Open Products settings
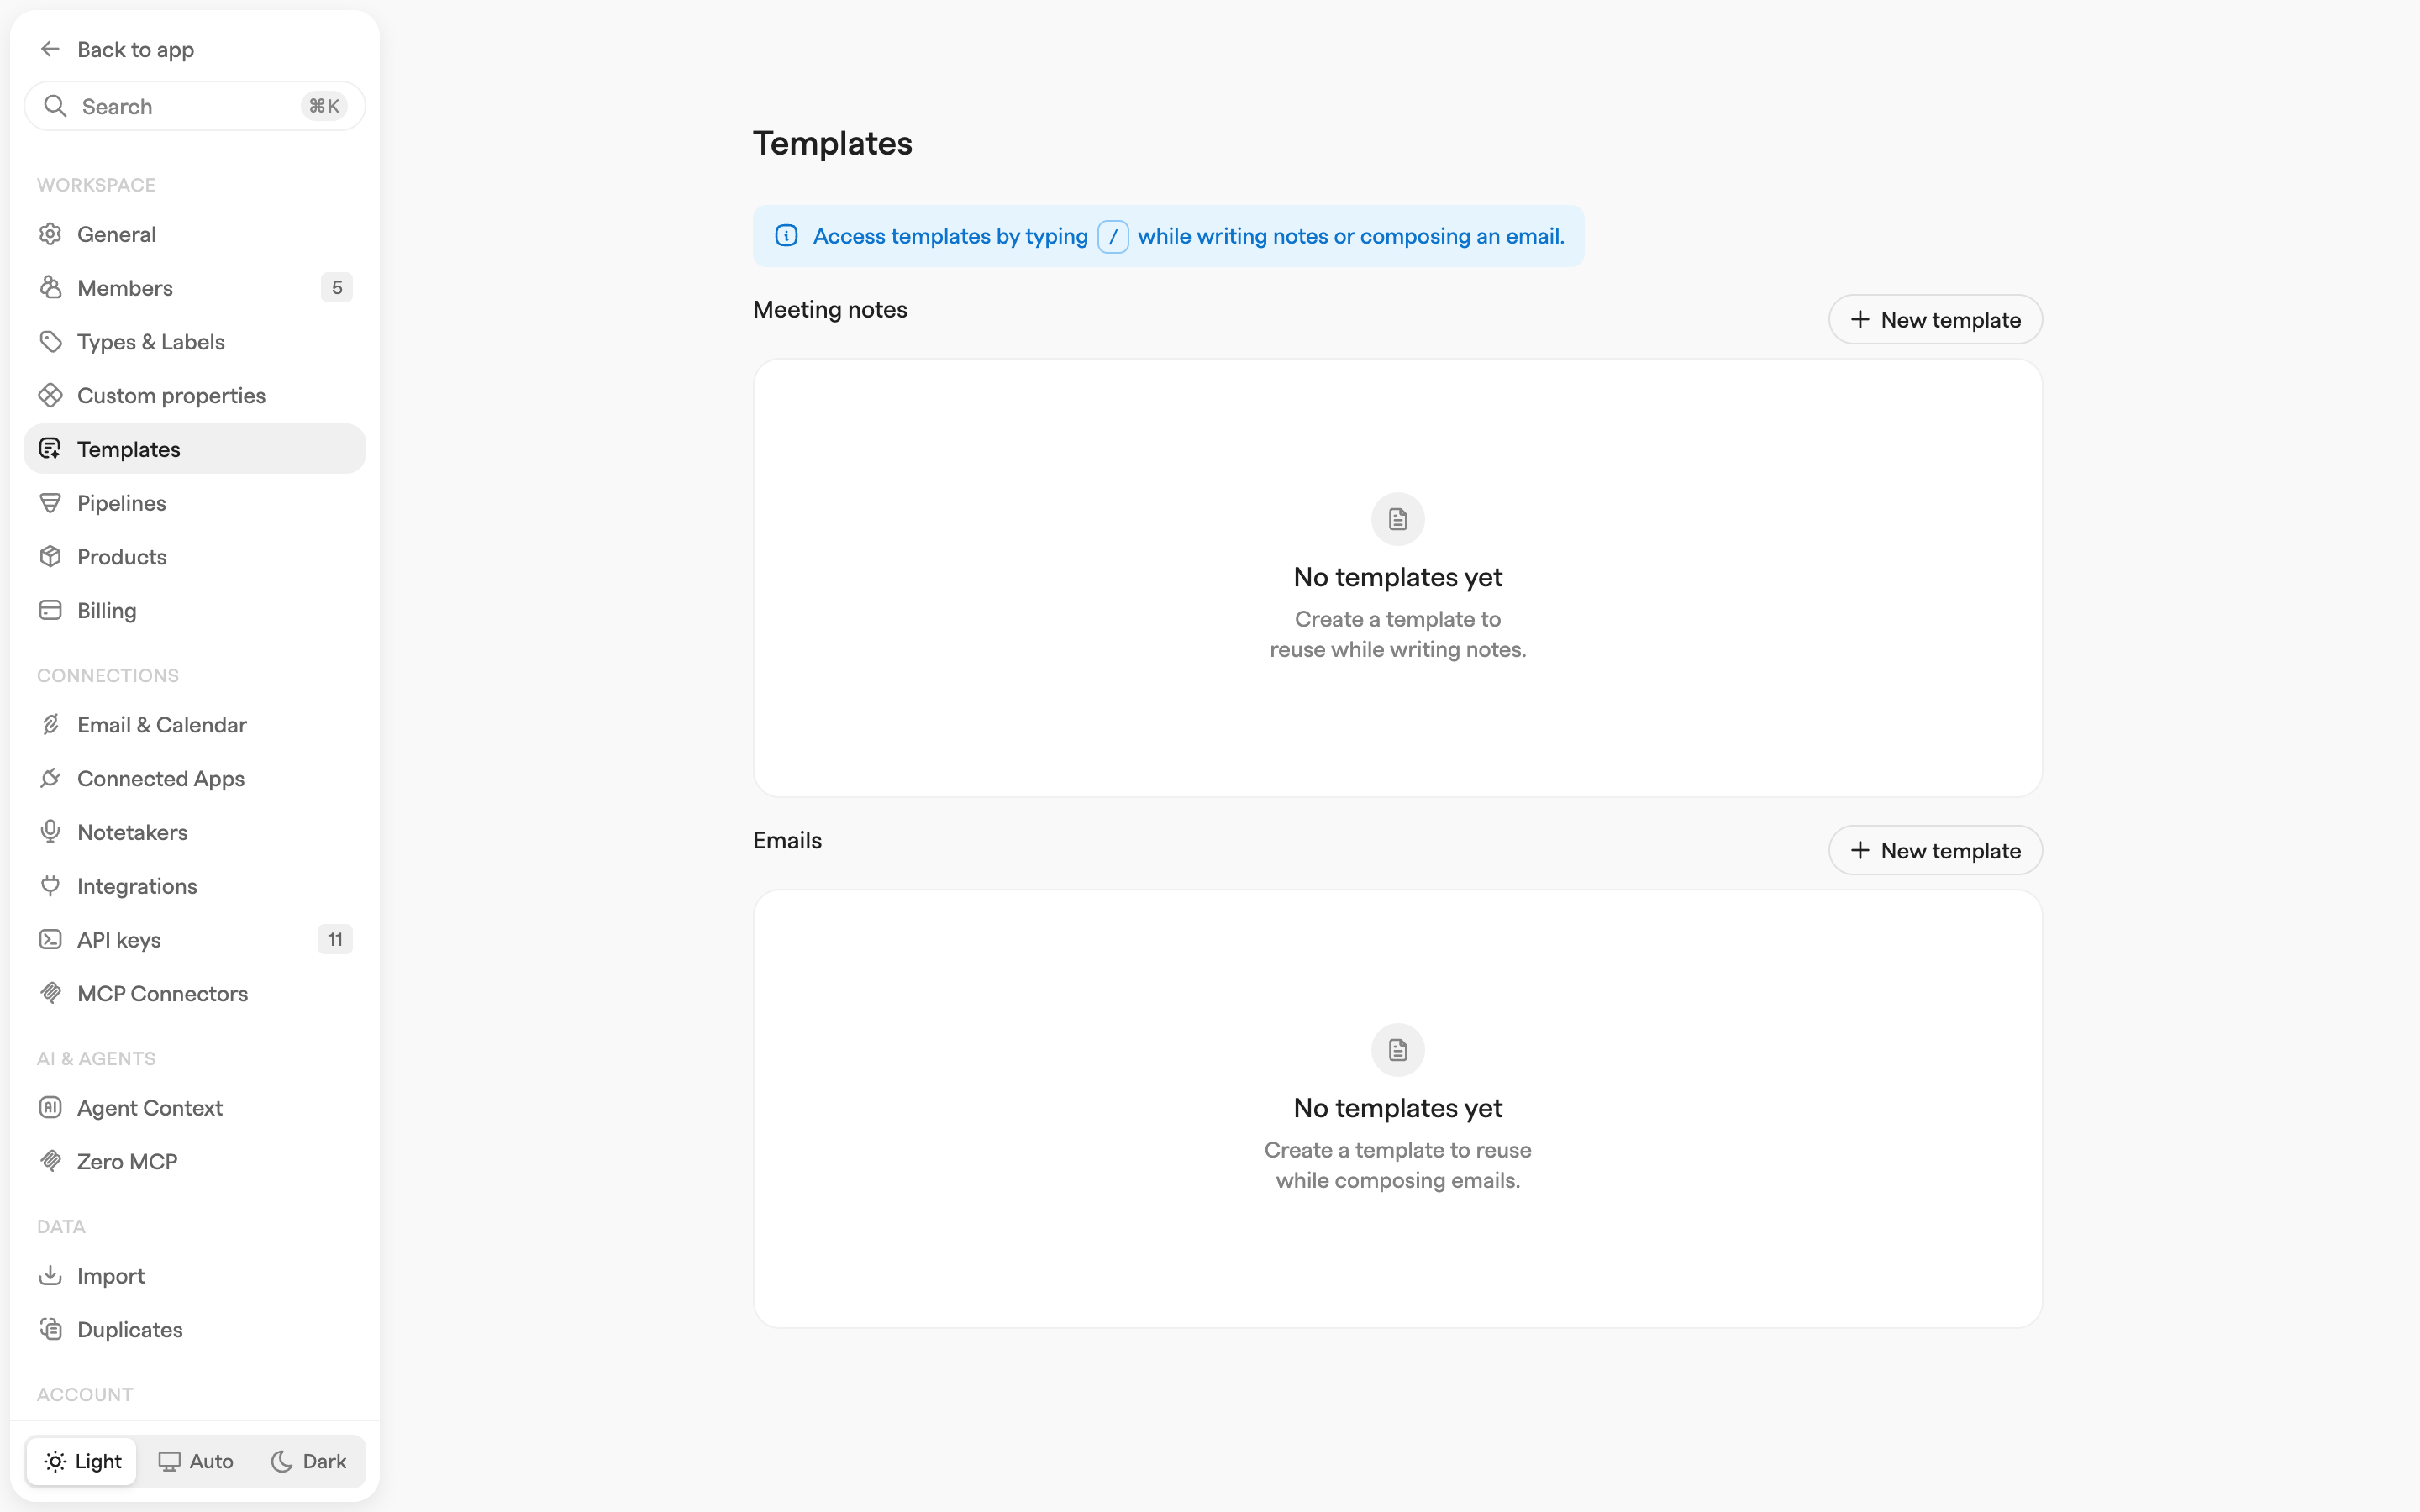Image resolution: width=2420 pixels, height=1512 pixels. coord(195,557)
